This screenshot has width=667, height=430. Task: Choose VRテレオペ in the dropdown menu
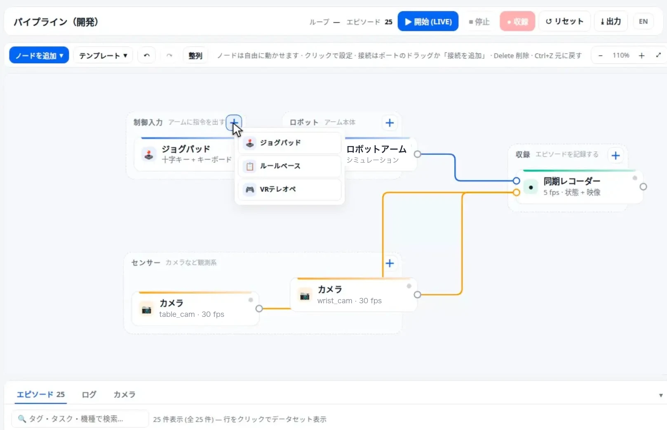coord(289,189)
